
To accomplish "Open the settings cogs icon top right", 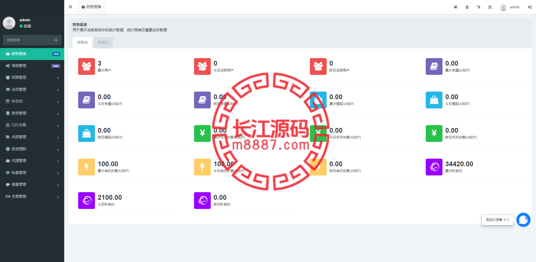I will point(530,7).
